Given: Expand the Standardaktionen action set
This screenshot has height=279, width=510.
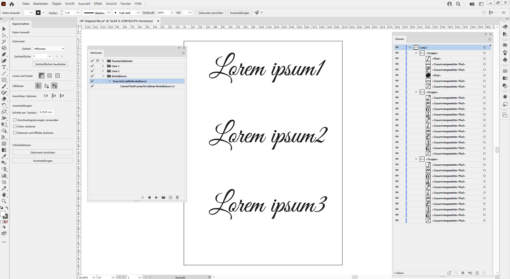Looking at the screenshot, I should [x=103, y=61].
